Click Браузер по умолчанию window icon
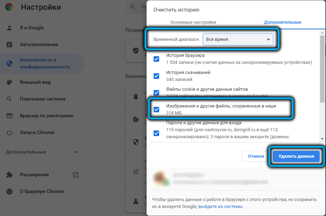The height and width of the screenshot is (216, 326). point(9,116)
